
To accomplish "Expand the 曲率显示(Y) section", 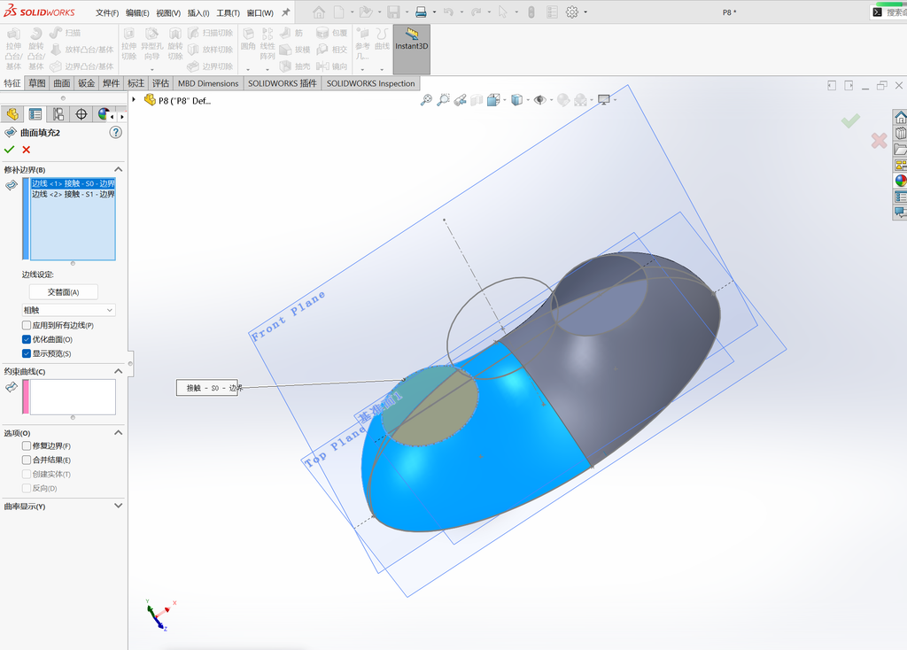I will pyautogui.click(x=118, y=506).
